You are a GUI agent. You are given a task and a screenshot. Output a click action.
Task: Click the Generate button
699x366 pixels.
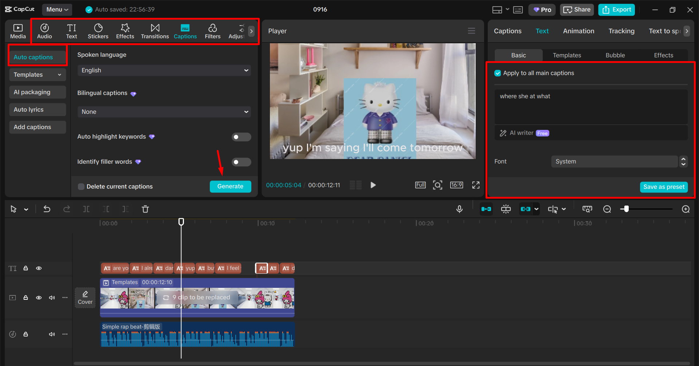pos(230,186)
